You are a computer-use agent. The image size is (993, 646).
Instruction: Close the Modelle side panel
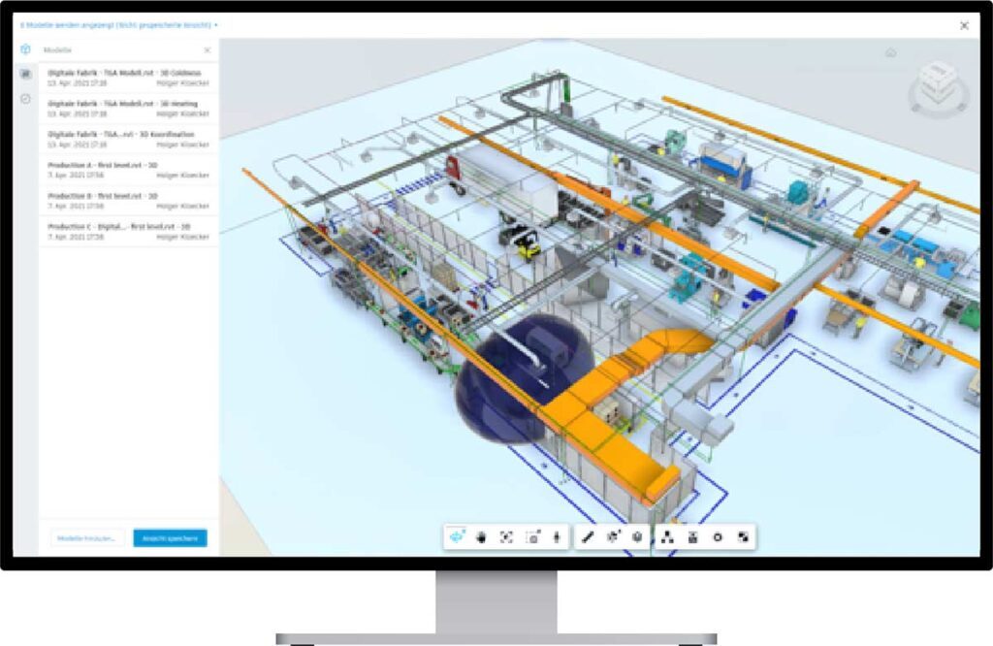click(207, 50)
